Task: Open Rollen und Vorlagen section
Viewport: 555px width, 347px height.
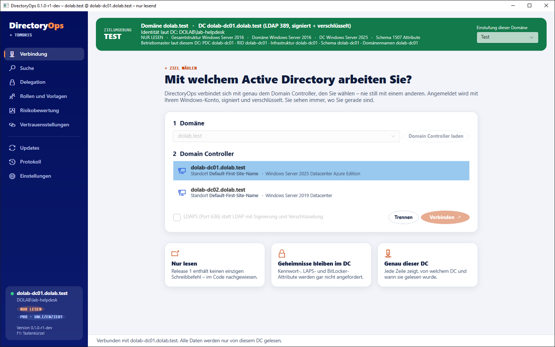Action: coord(44,96)
